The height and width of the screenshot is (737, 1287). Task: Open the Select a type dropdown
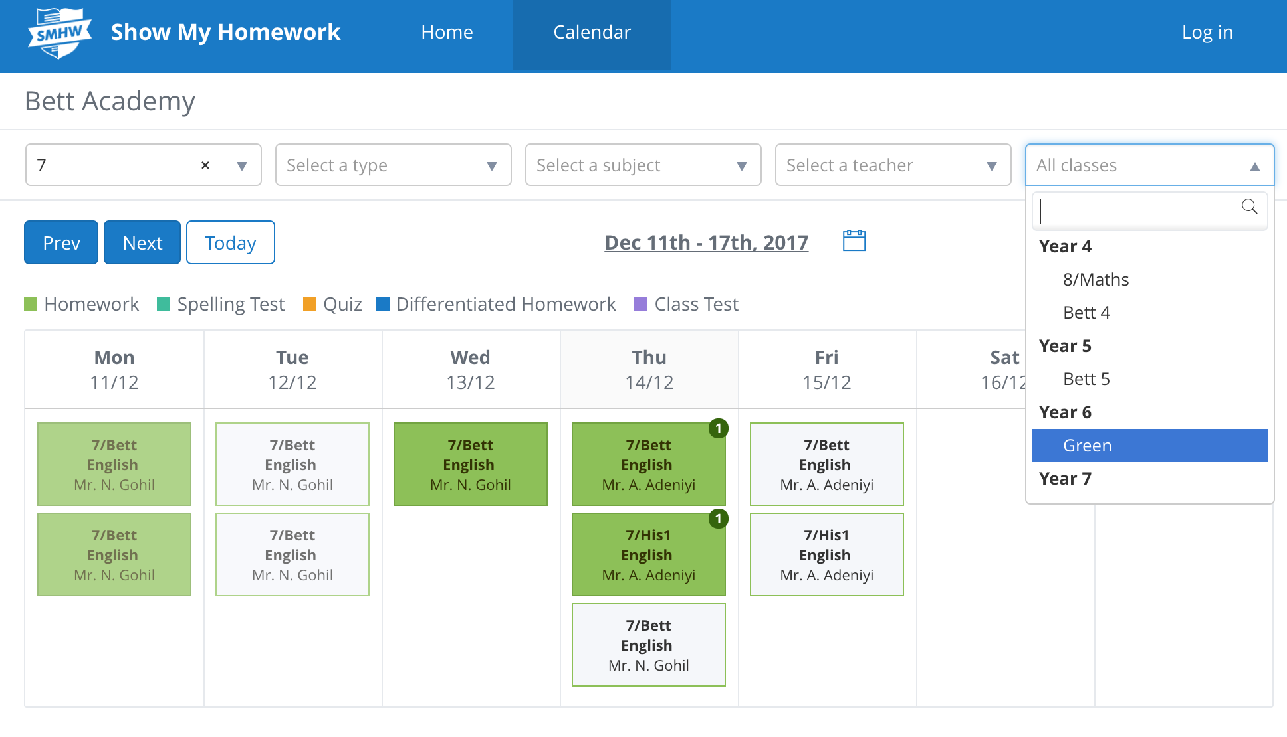tap(394, 165)
